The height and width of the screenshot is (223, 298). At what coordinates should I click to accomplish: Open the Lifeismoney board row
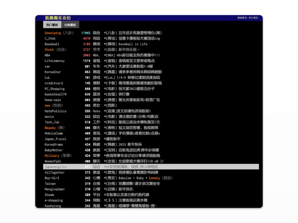(x=151, y=61)
